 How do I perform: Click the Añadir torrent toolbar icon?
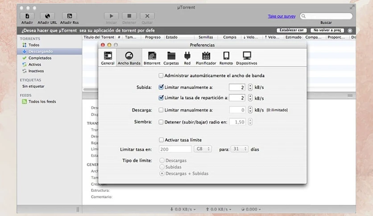tap(27, 16)
